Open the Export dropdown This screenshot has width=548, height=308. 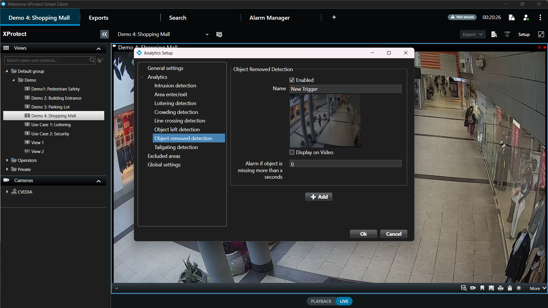coord(472,34)
